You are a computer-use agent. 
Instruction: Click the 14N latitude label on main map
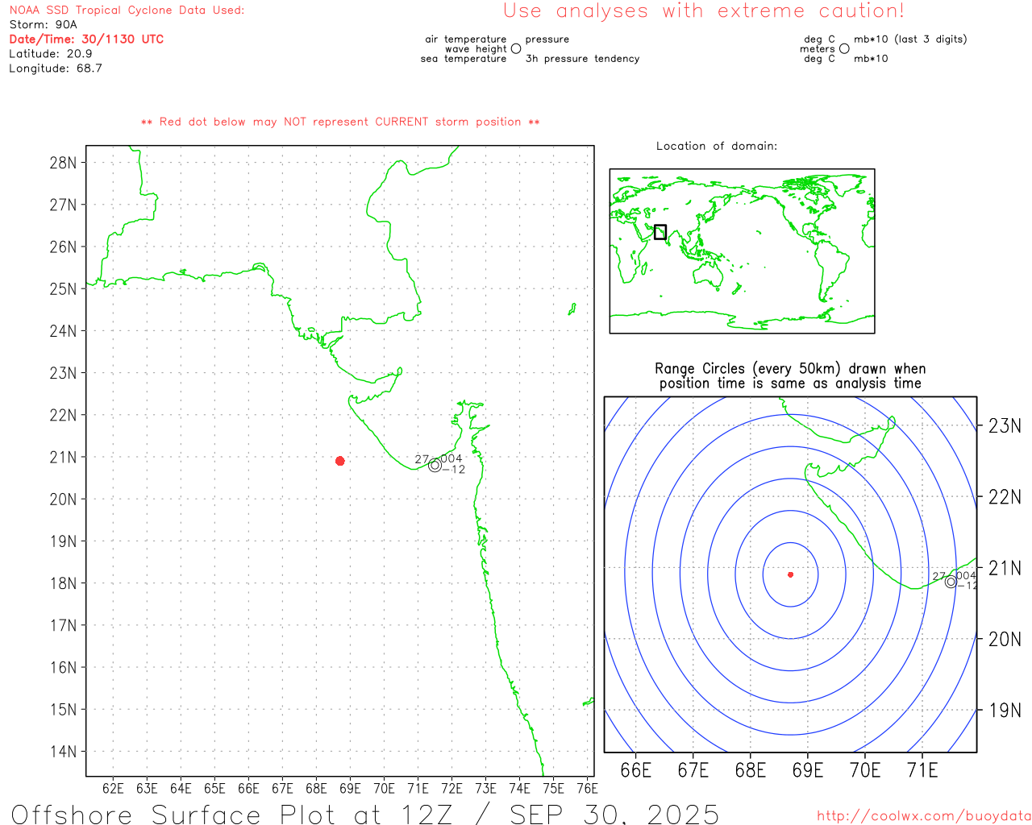63,752
